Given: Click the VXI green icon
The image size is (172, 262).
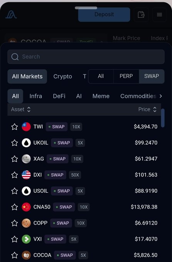Looking at the screenshot, I should pyautogui.click(x=26, y=239).
